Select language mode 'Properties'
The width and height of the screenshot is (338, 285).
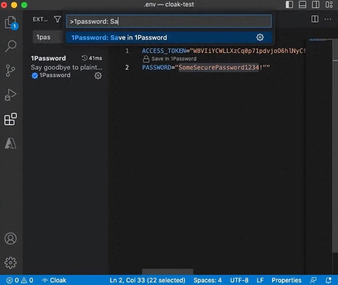[286, 280]
